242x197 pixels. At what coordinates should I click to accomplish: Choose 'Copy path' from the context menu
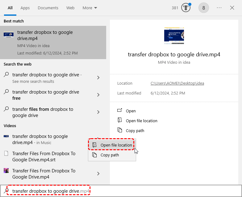pyautogui.click(x=112, y=155)
